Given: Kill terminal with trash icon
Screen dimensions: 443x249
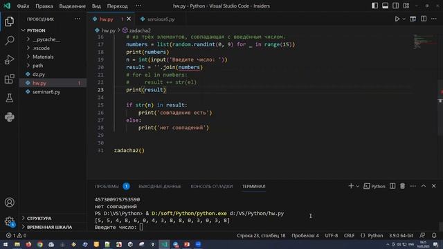Looking at the screenshot, I should point(402,186).
